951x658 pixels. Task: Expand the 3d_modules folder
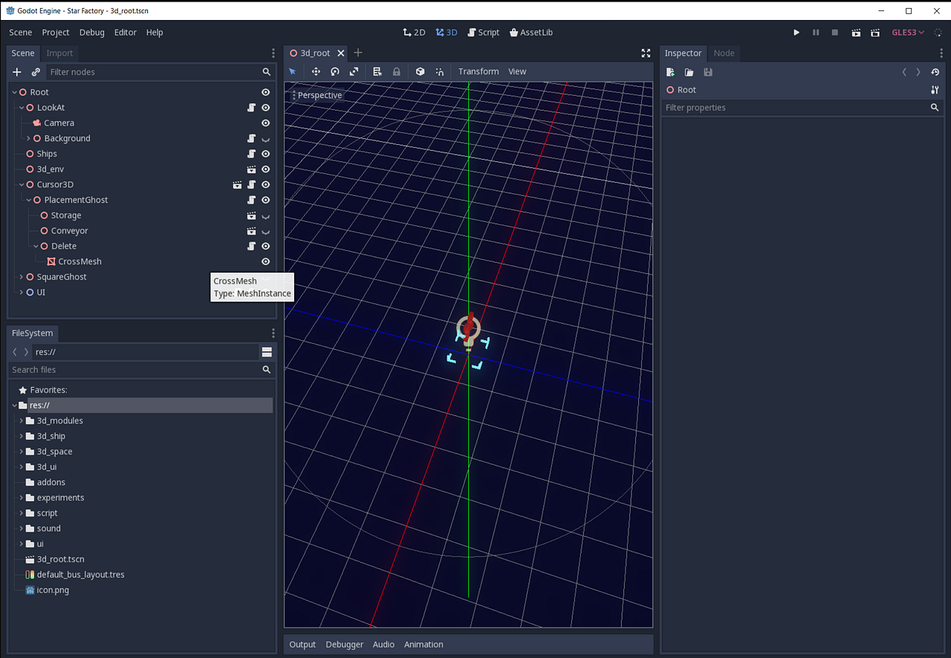pos(21,421)
